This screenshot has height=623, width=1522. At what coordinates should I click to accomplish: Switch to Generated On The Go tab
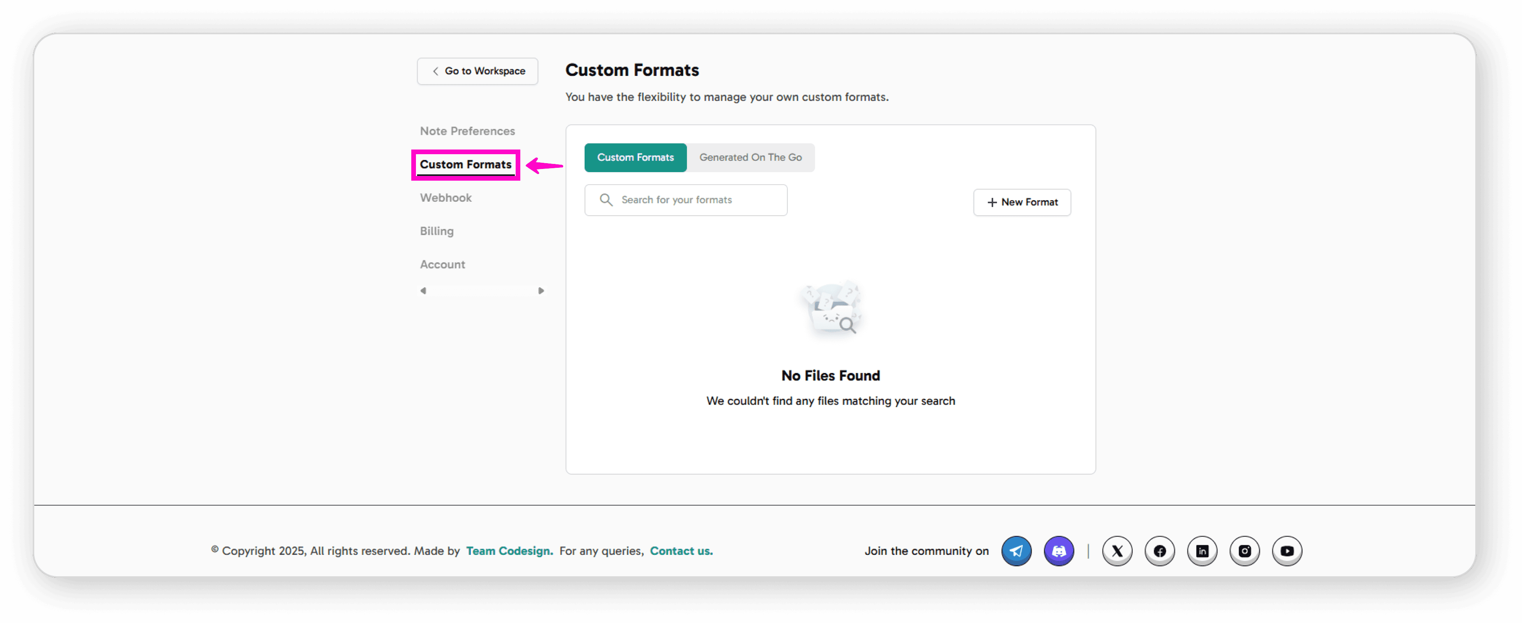[750, 157]
